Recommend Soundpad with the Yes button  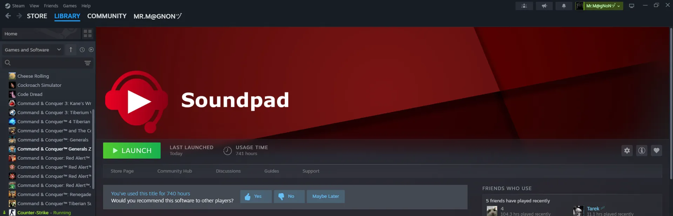[x=256, y=196]
